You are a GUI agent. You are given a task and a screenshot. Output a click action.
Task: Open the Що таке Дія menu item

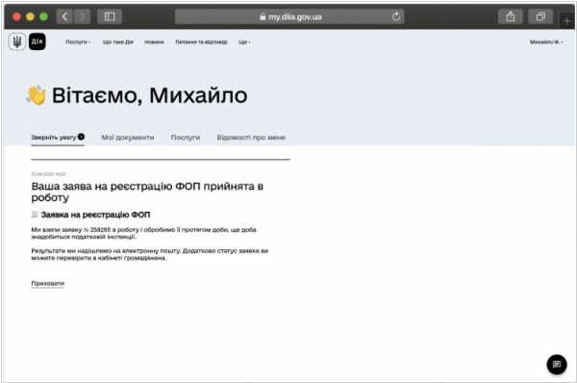[x=118, y=42]
